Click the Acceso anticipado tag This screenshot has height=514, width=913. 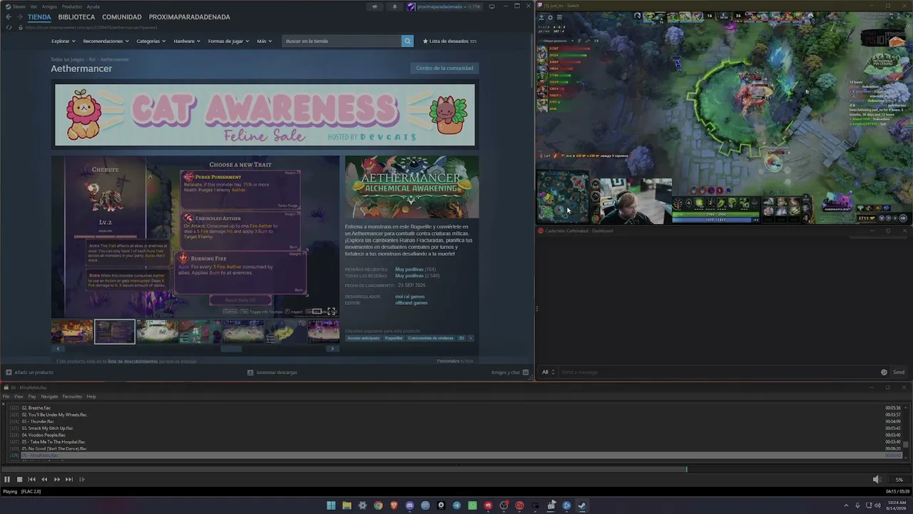[363, 338]
